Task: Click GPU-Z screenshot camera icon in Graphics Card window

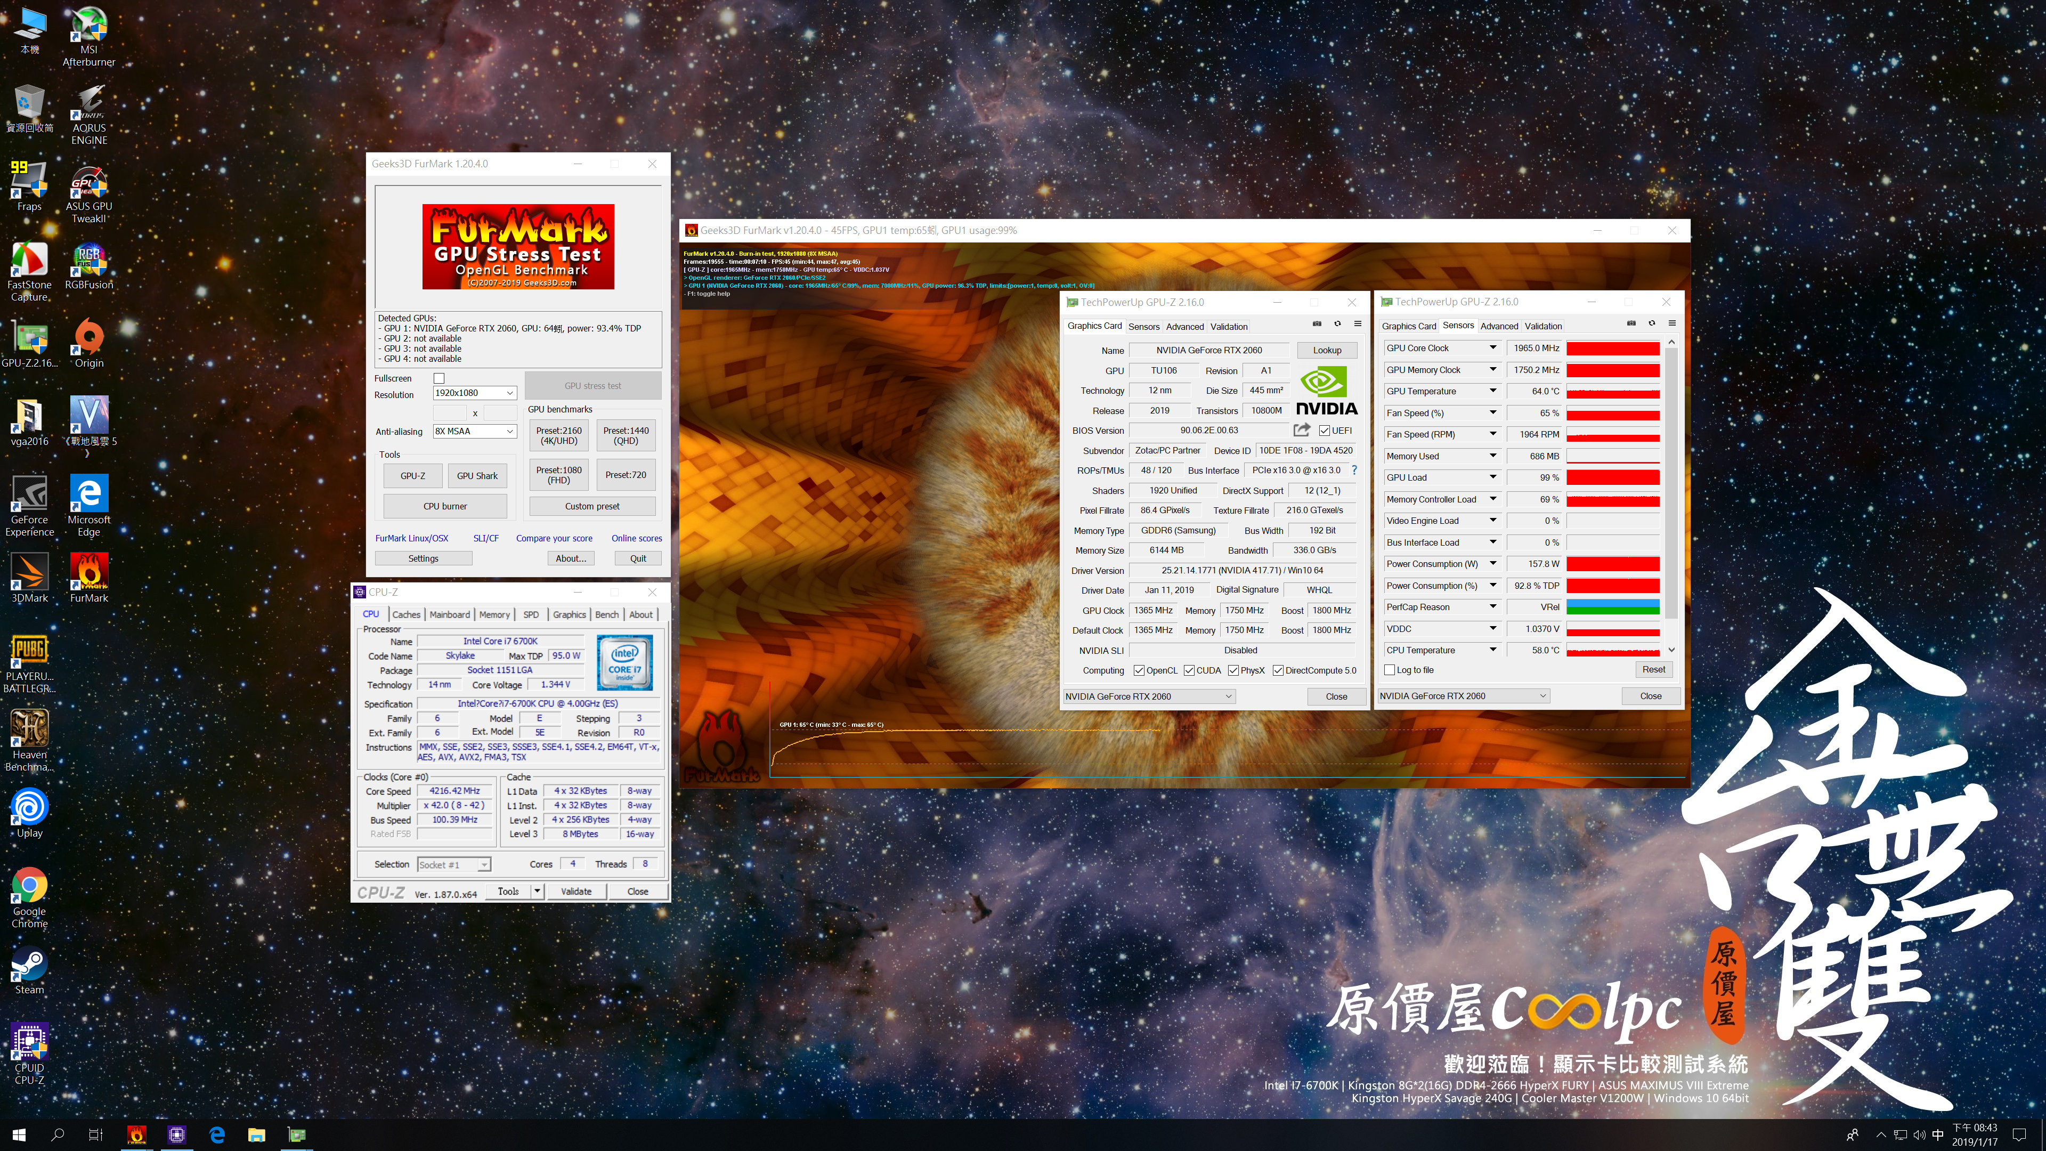Action: coord(1317,324)
